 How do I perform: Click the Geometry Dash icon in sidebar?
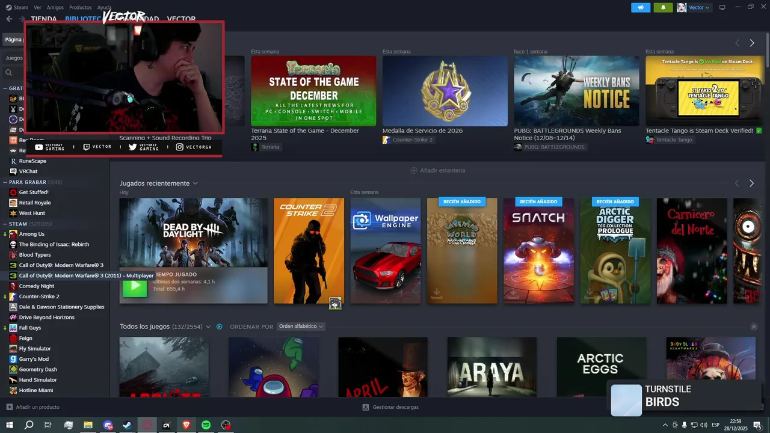pos(13,369)
